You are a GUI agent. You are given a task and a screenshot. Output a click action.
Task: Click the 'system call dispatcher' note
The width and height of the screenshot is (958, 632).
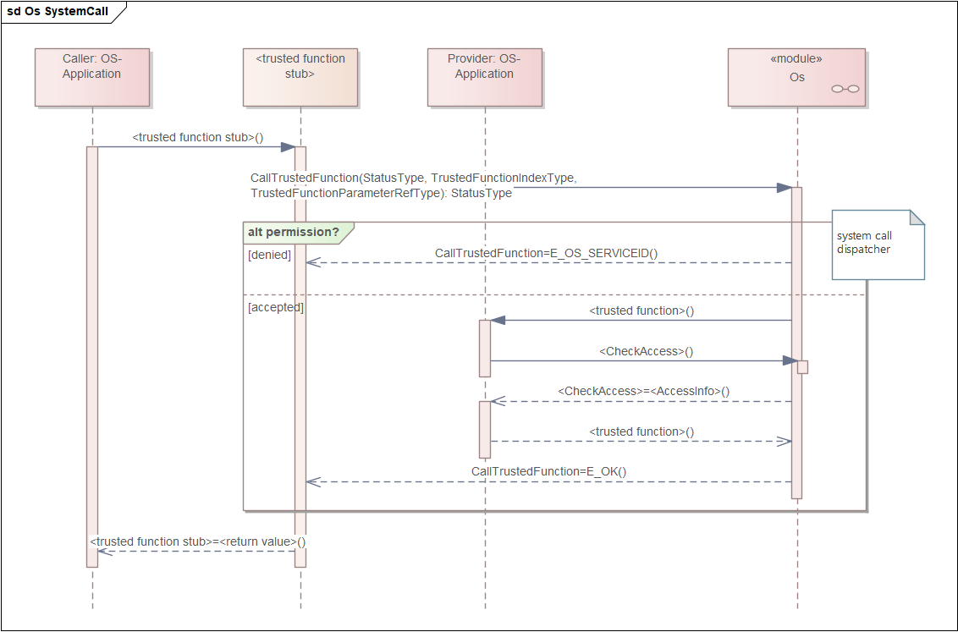point(878,245)
